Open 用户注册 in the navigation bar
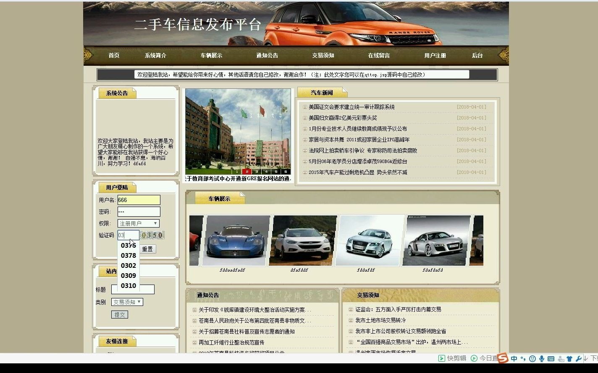Image resolution: width=598 pixels, height=373 pixels. pyautogui.click(x=435, y=55)
